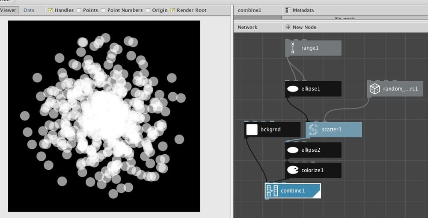This screenshot has width=428, height=218.
Task: Click the ellipse1 node's ellipse icon
Action: coord(293,88)
